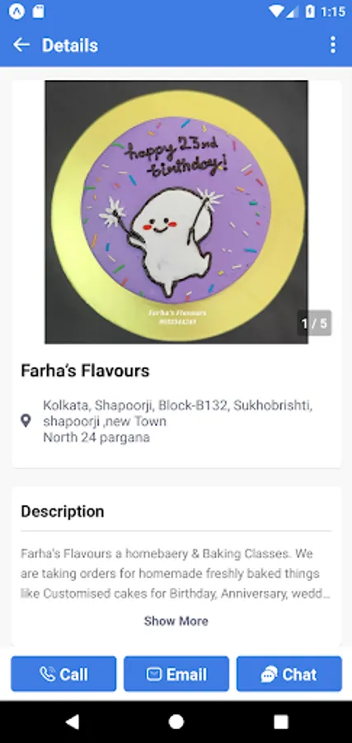Tap the chat bubble icon
This screenshot has height=743, width=352.
click(x=270, y=674)
